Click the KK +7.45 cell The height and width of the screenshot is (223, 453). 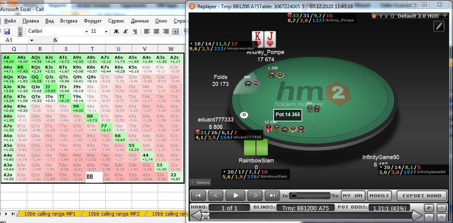(x=23, y=69)
